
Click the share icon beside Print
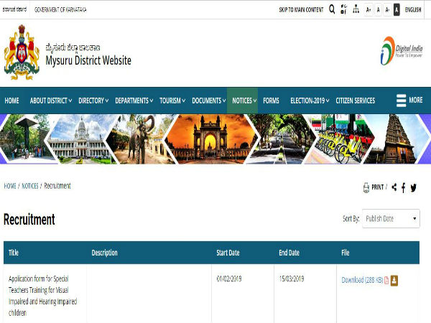point(394,187)
